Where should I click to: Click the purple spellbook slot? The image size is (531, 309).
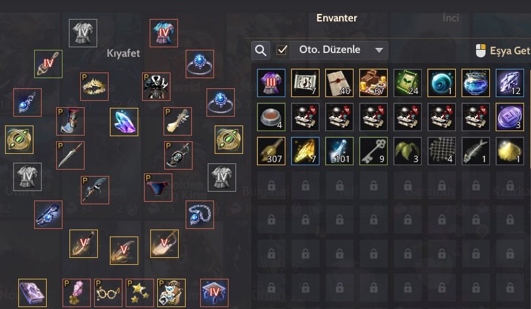point(32,293)
